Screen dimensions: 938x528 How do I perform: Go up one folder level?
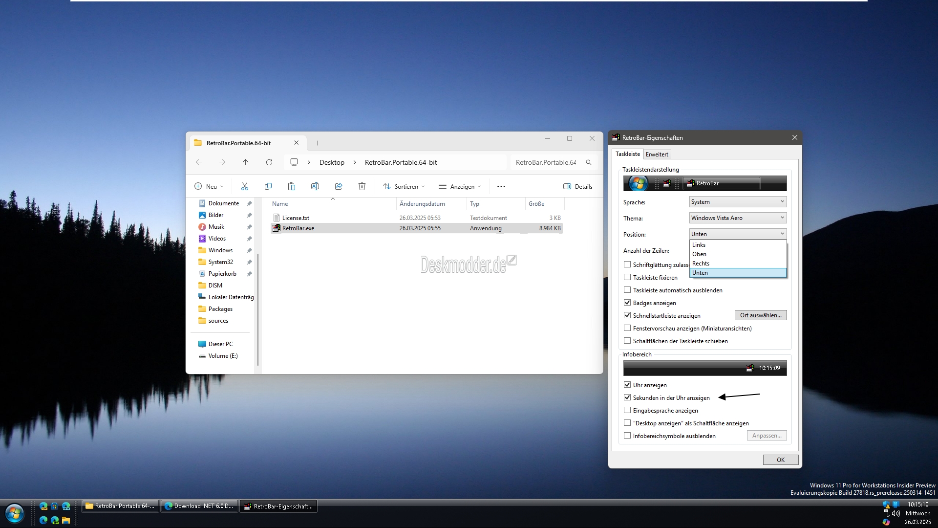tap(246, 162)
